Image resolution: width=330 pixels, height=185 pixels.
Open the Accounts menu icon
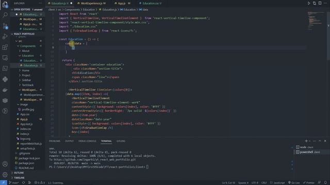[x=5, y=164]
